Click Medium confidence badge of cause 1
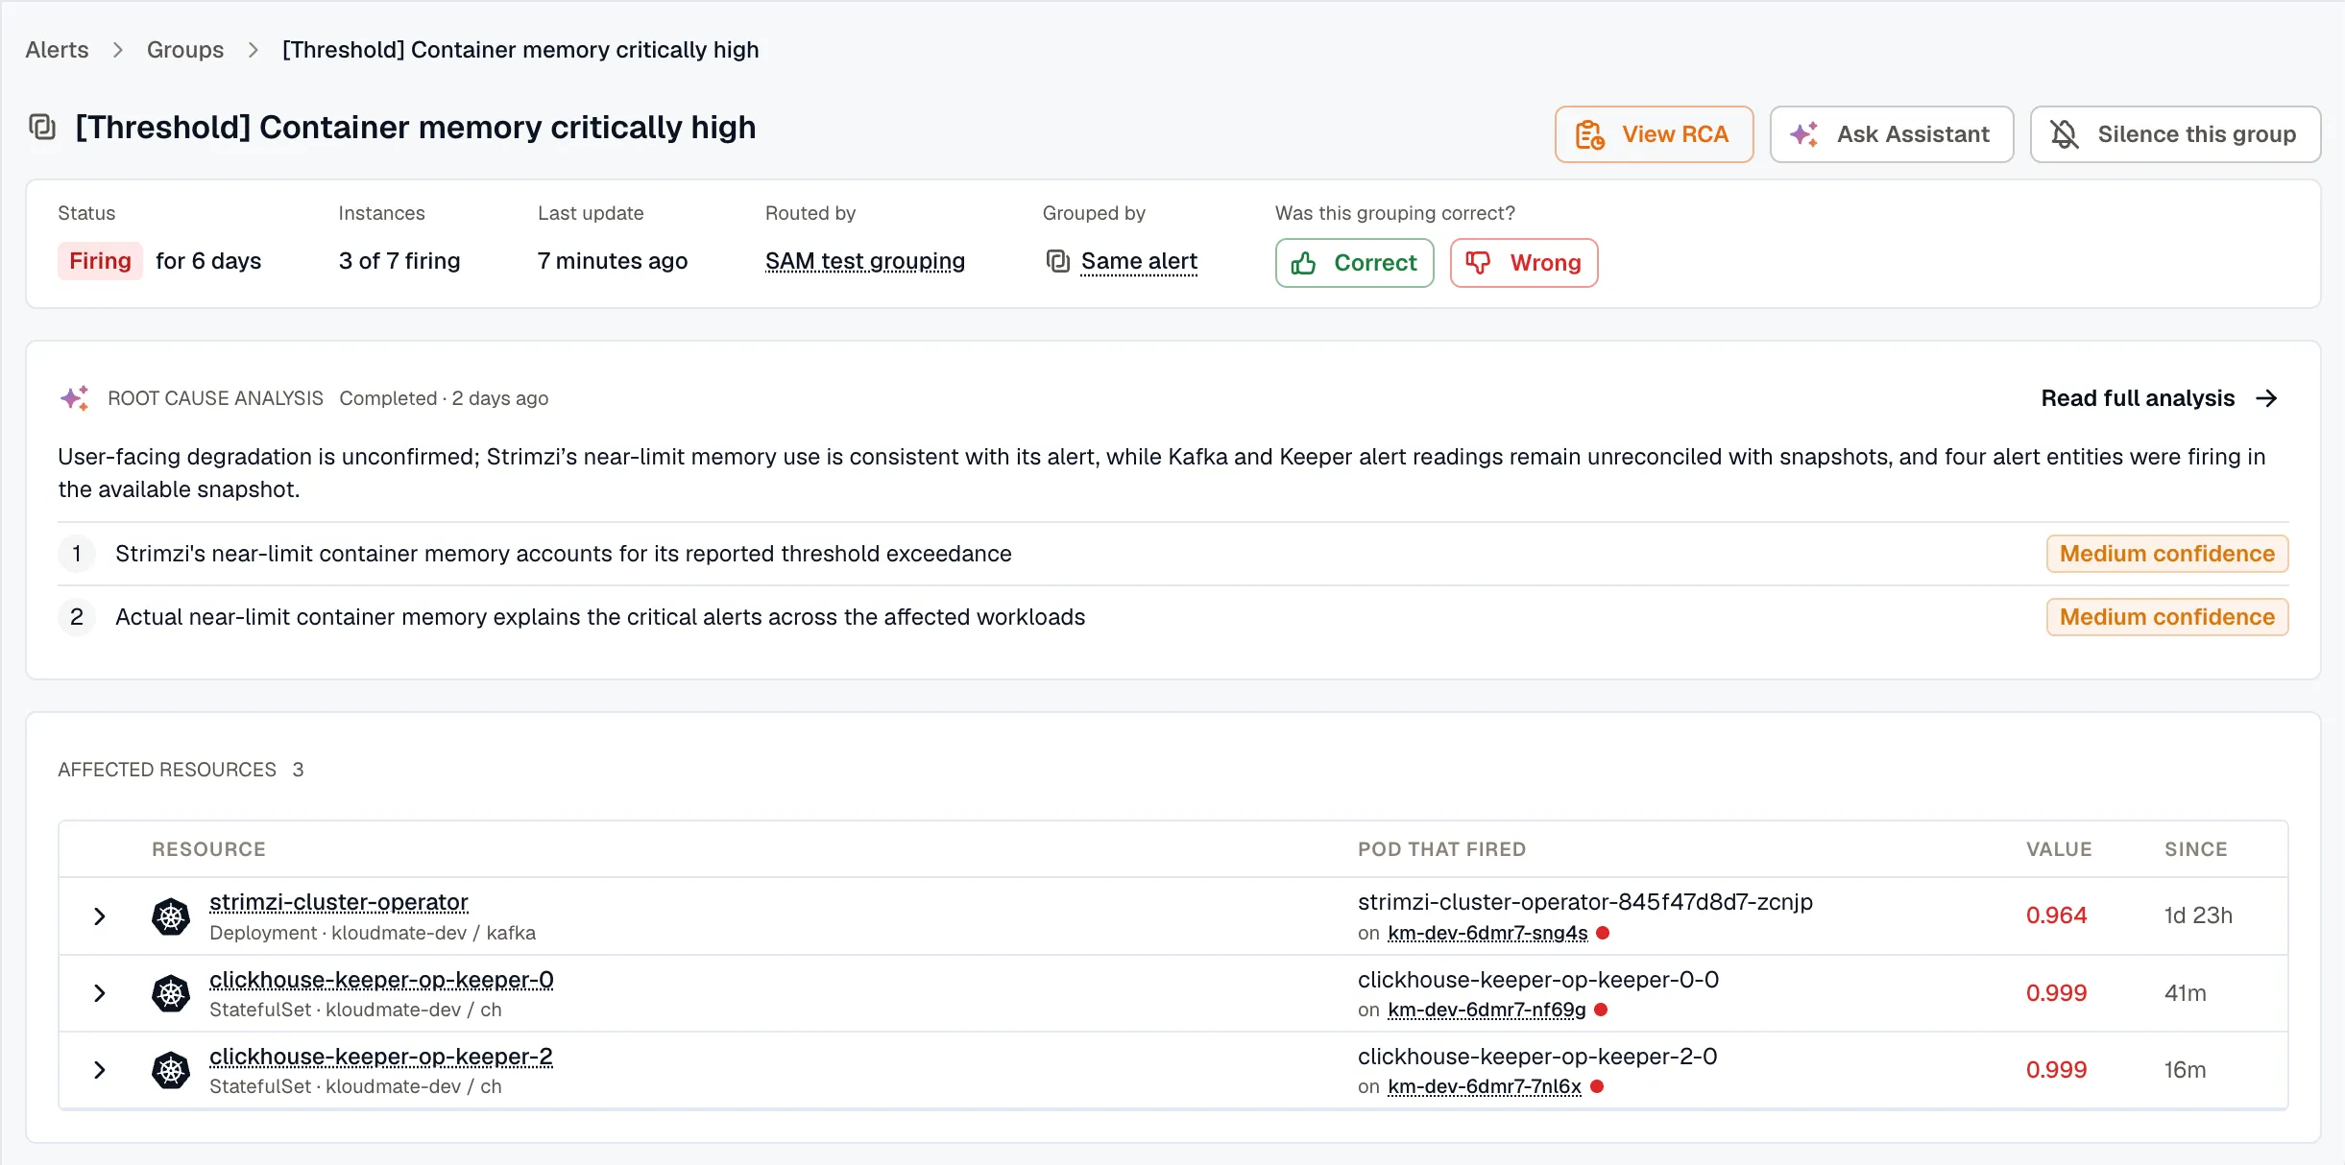This screenshot has height=1165, width=2345. pyautogui.click(x=2166, y=554)
